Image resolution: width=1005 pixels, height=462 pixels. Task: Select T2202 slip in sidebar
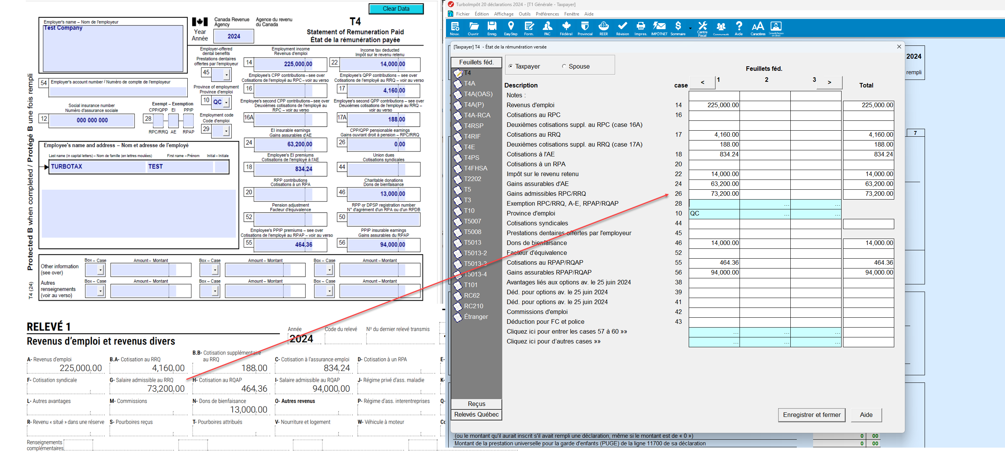coord(472,179)
